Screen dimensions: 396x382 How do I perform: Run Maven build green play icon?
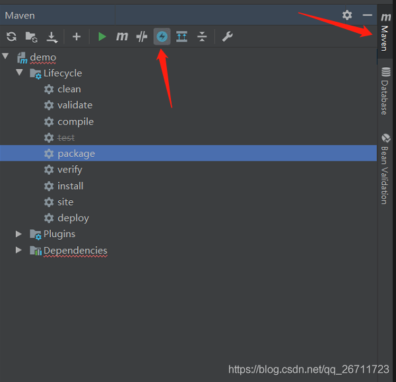tap(102, 36)
